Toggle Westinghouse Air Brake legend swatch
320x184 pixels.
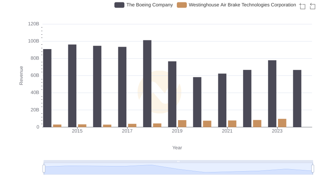[x=182, y=5]
